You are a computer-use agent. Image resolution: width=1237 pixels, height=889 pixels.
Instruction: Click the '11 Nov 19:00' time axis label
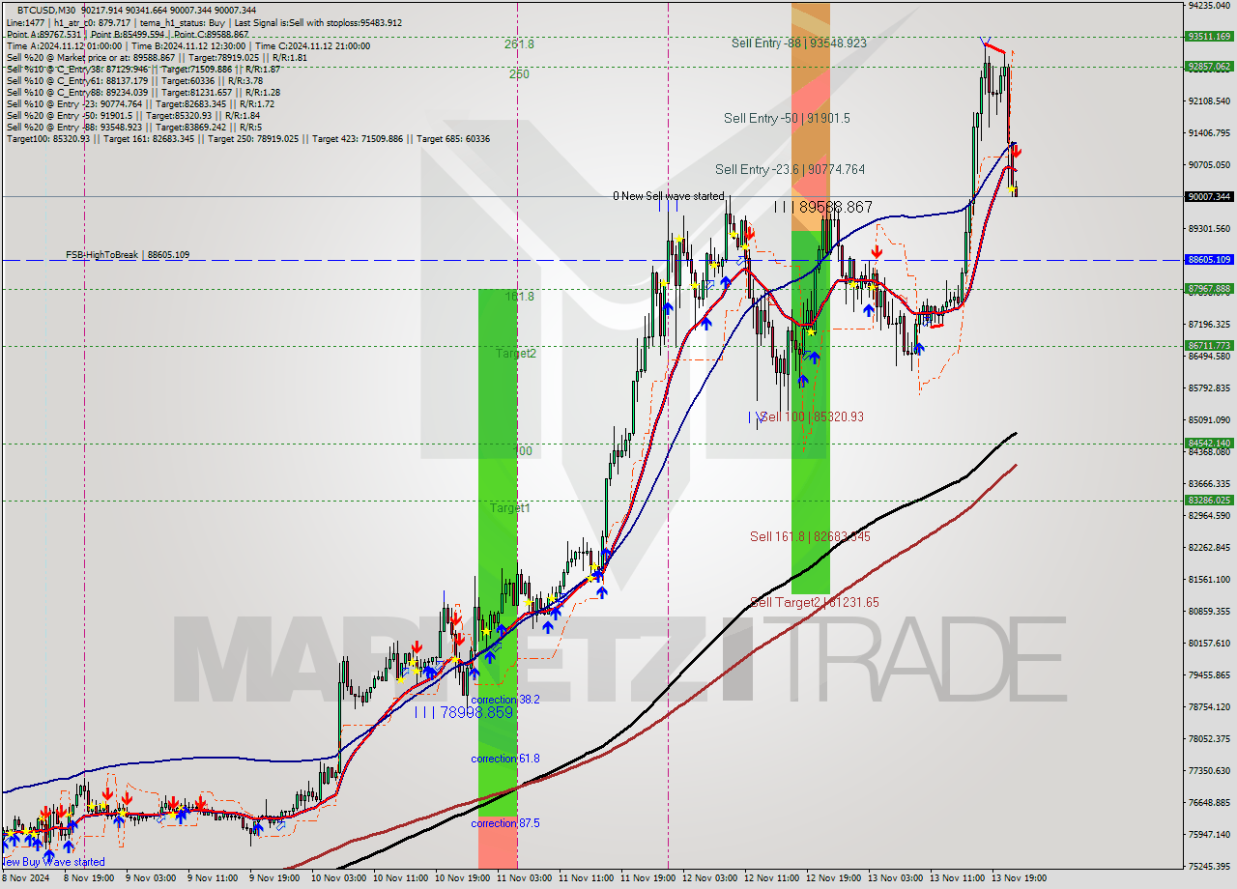[x=648, y=878]
